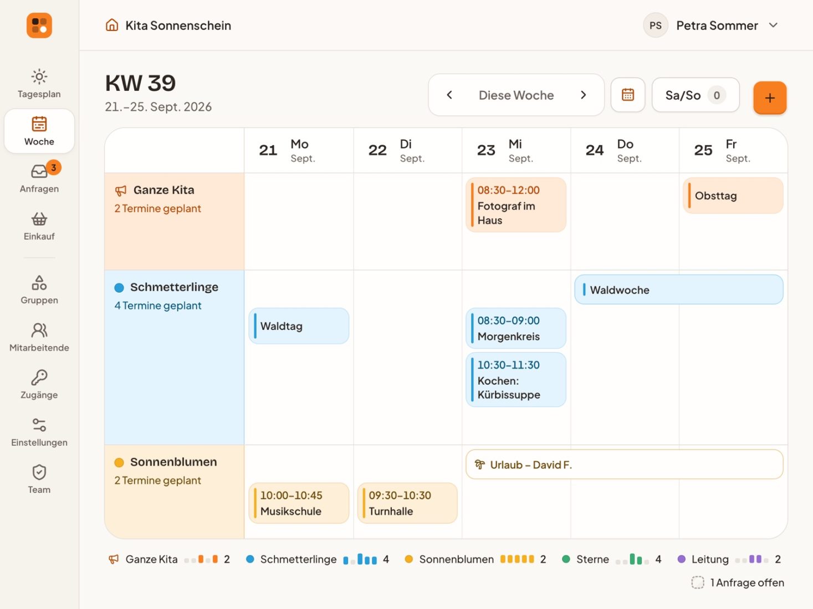
Task: Go to previous week arrow
Action: pyautogui.click(x=449, y=95)
